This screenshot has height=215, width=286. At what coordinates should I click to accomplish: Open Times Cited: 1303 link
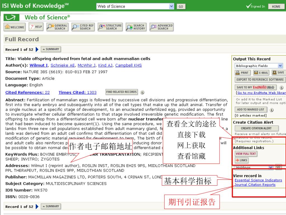[x=78, y=92]
